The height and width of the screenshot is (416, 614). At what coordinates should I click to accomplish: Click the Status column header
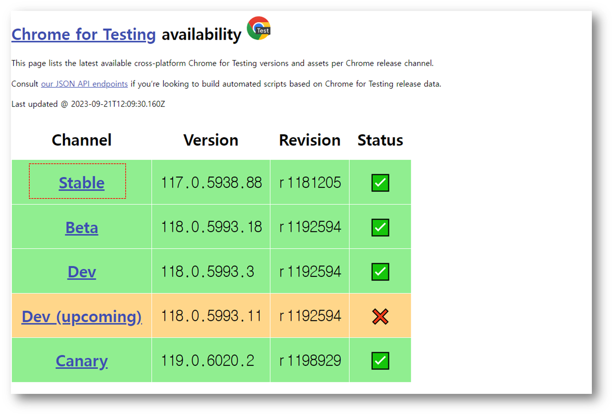click(x=380, y=140)
